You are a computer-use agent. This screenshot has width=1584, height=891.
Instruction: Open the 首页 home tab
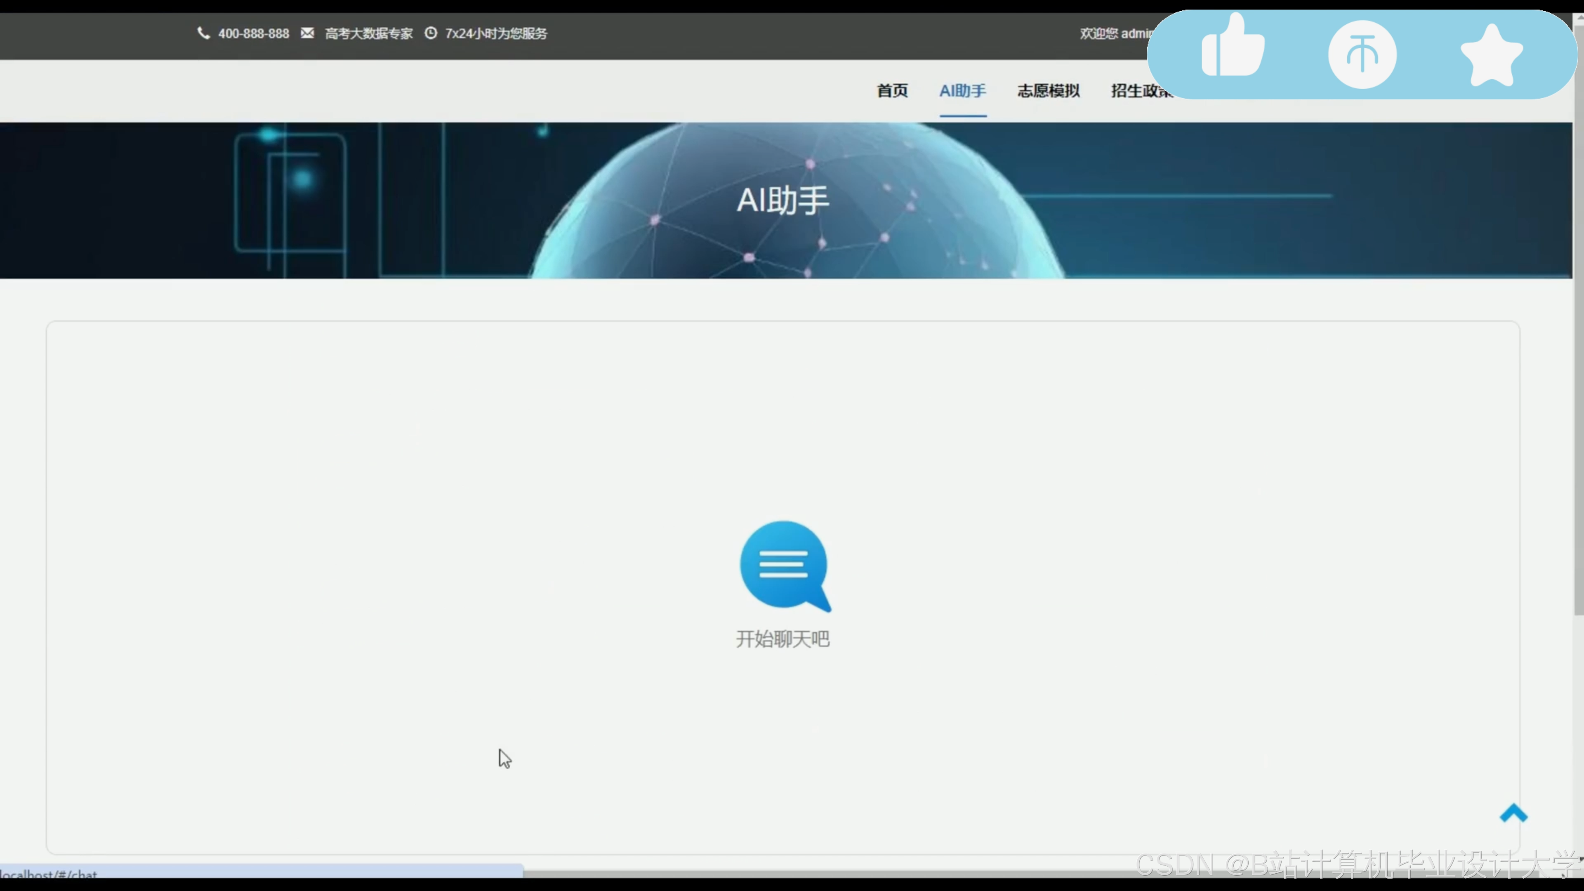coord(891,91)
